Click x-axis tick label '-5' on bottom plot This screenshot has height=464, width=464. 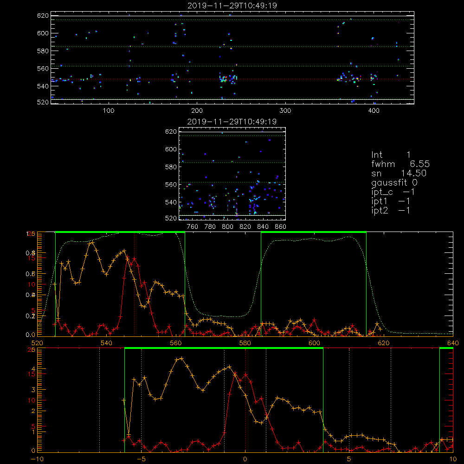[x=141, y=459]
